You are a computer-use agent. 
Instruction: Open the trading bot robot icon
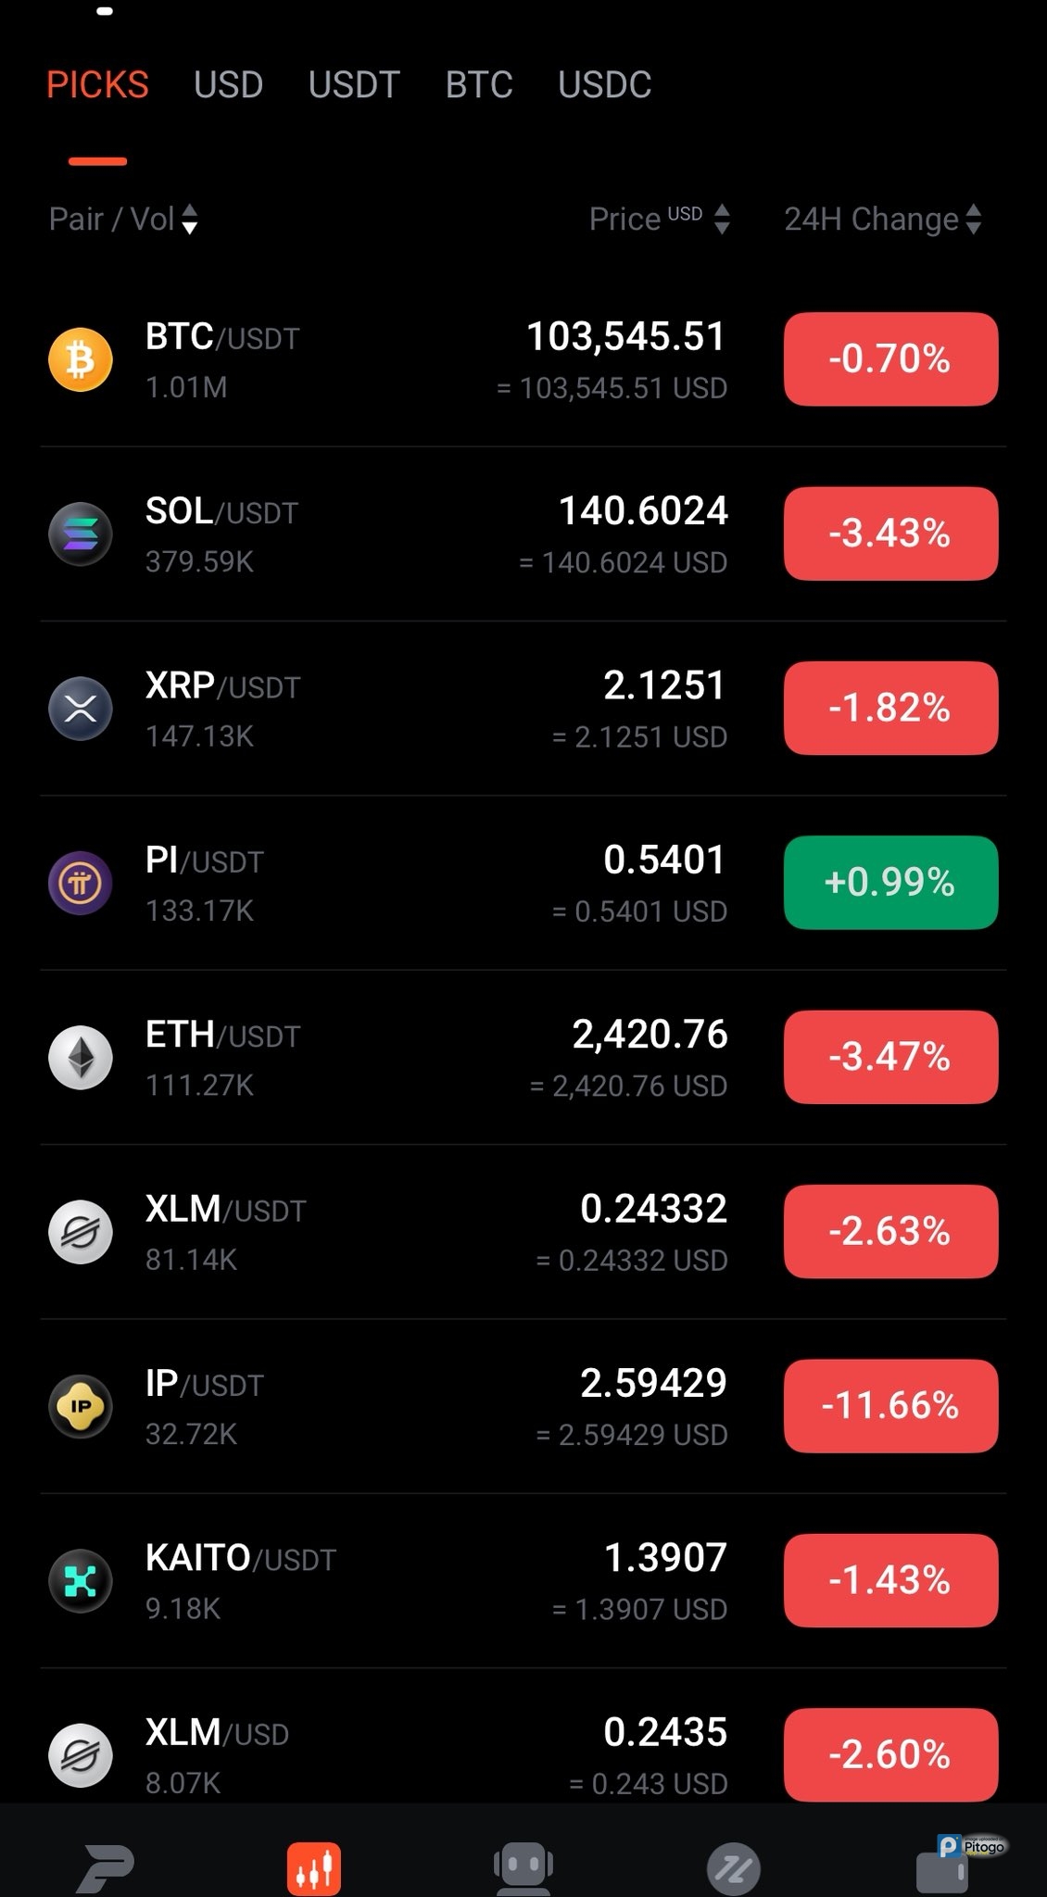pos(523,1866)
